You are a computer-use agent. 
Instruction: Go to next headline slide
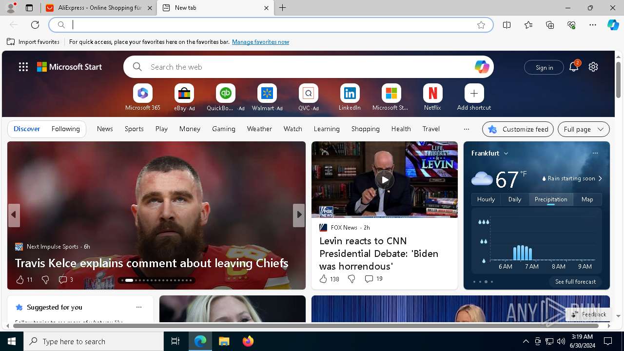[299, 214]
